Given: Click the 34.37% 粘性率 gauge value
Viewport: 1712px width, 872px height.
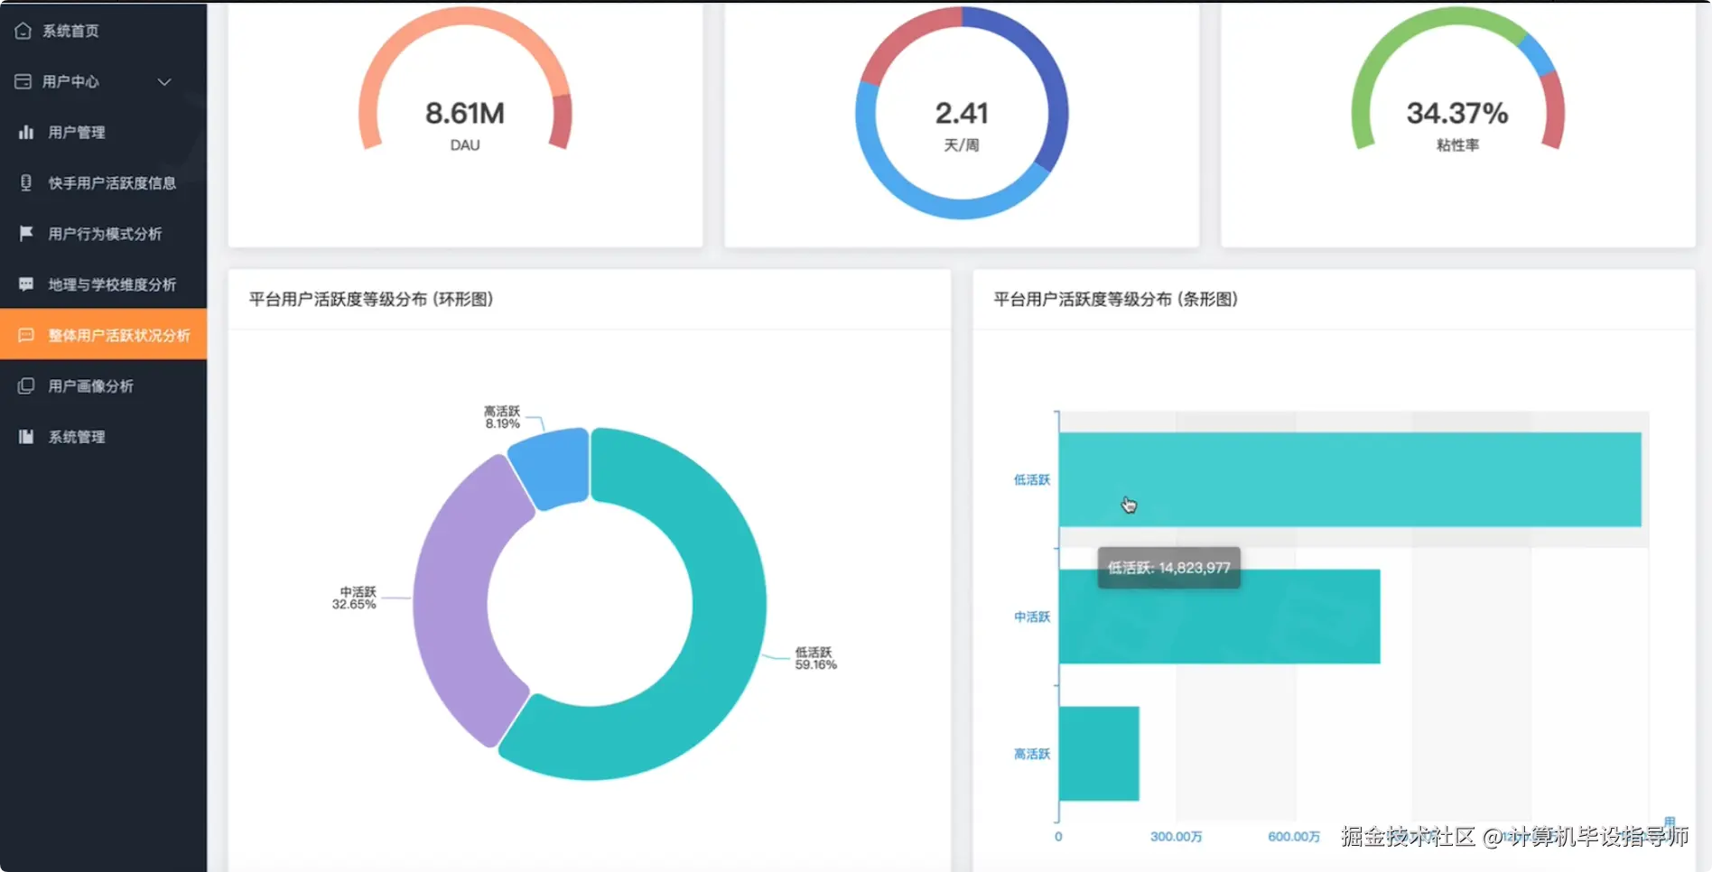Looking at the screenshot, I should pyautogui.click(x=1457, y=114).
